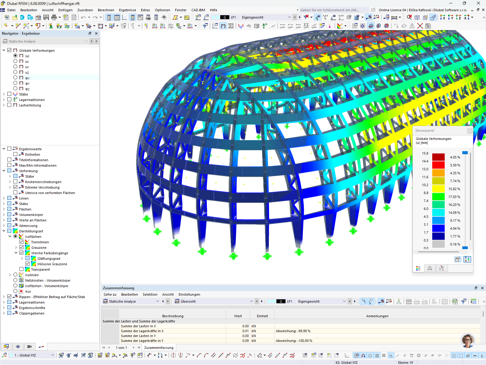This screenshot has width=486, height=365.
Task: Click the Gehe zu command in the summary panel
Action: (109, 294)
